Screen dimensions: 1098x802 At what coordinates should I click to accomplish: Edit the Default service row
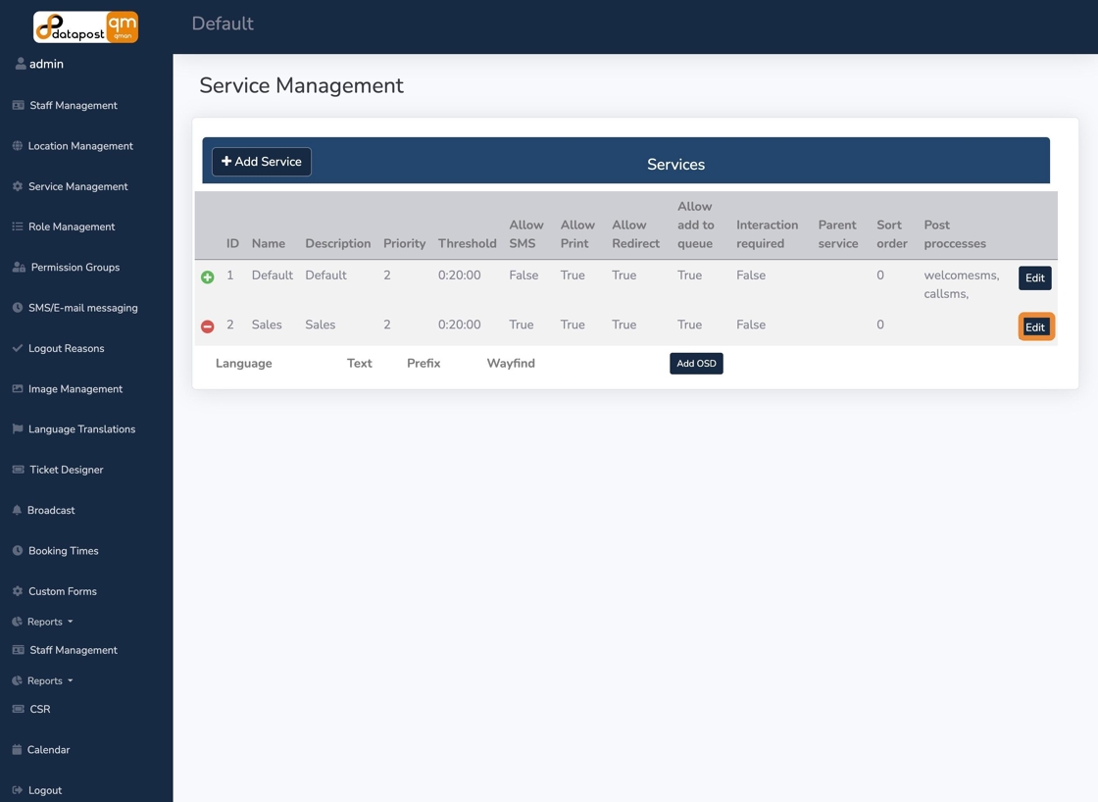[x=1034, y=278]
